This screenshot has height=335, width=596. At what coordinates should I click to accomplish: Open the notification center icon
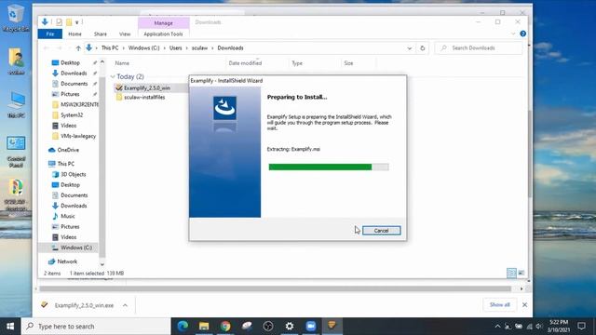(x=581, y=327)
